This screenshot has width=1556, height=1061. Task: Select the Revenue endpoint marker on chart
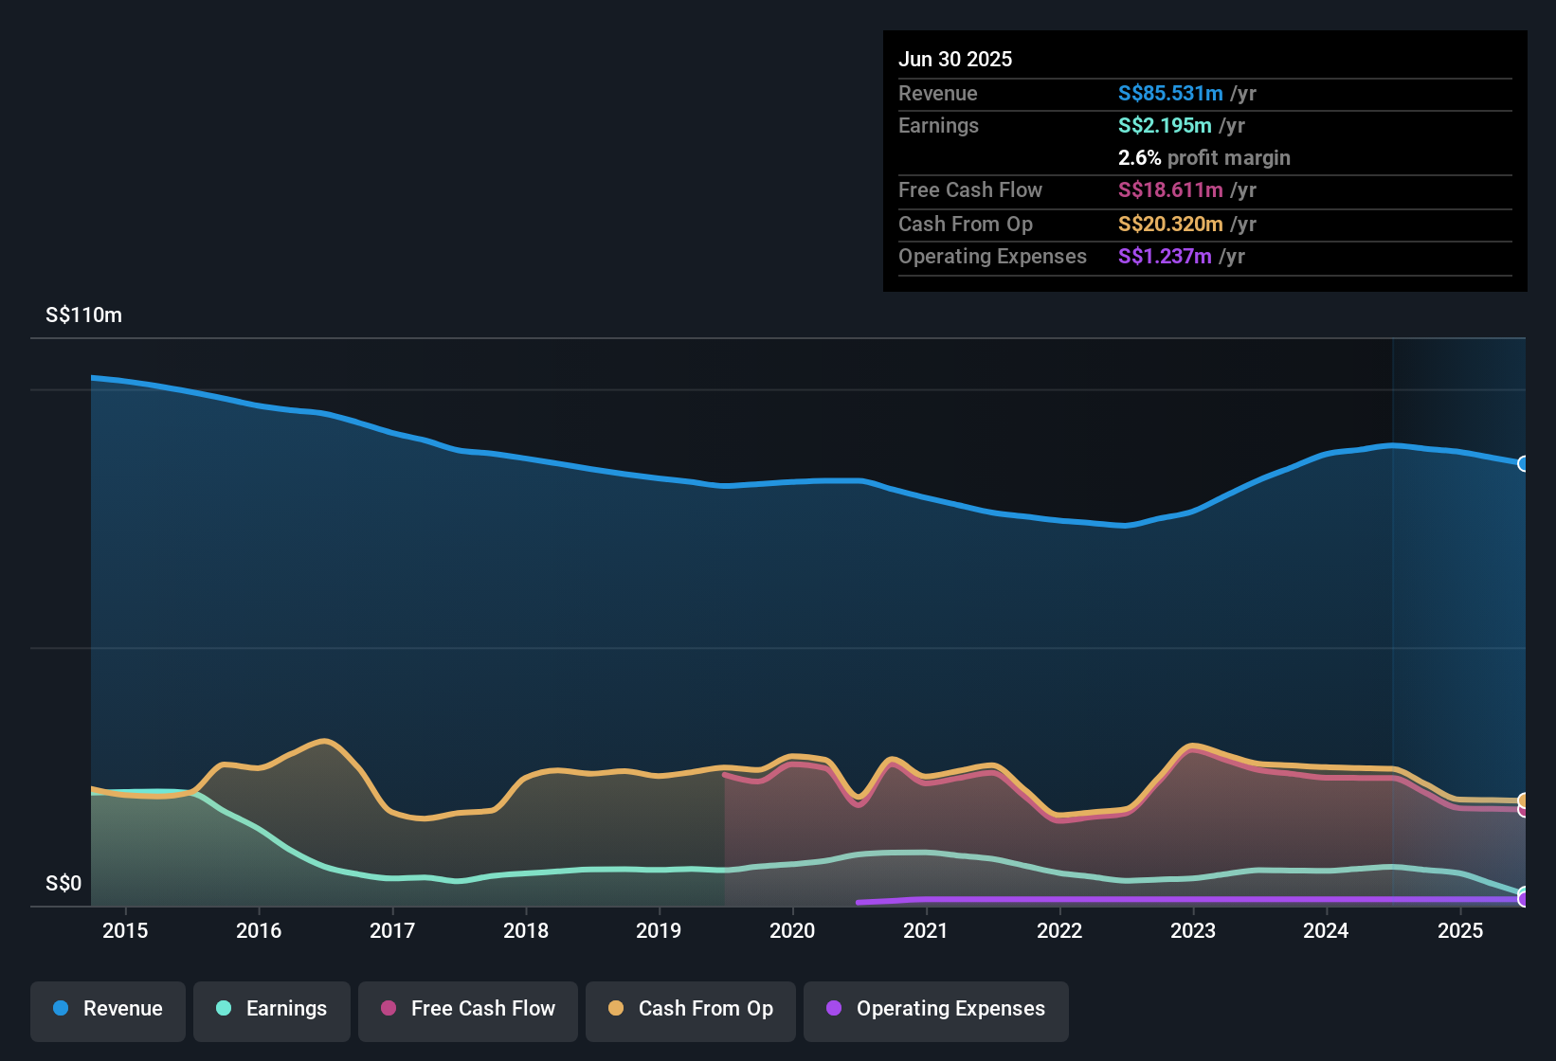pyautogui.click(x=1523, y=463)
